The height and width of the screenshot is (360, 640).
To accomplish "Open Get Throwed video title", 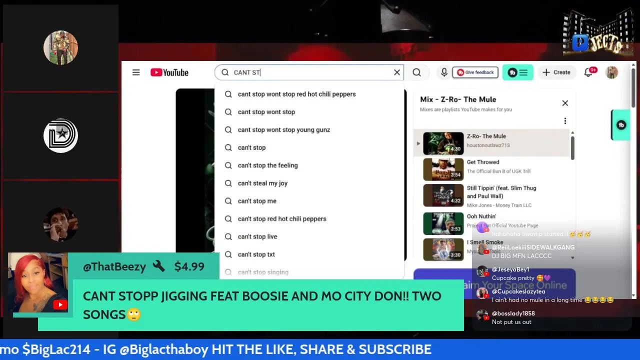I will pyautogui.click(x=483, y=162).
